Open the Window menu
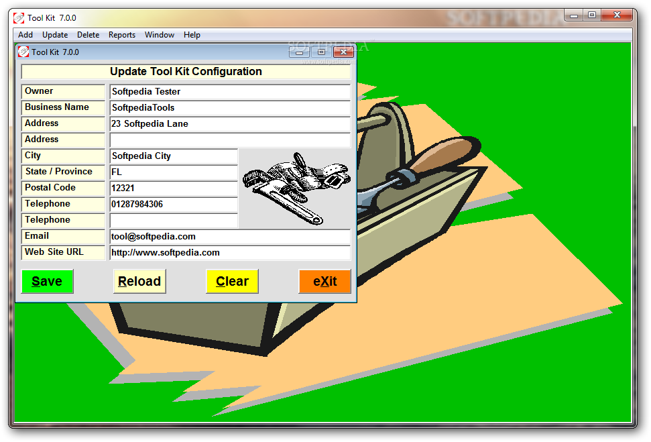This screenshot has width=651, height=442. 160,35
